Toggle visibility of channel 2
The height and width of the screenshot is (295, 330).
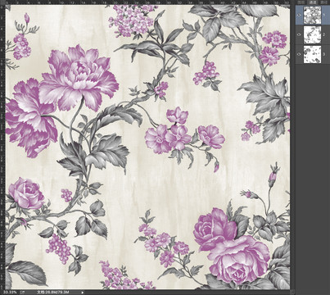pos(299,34)
